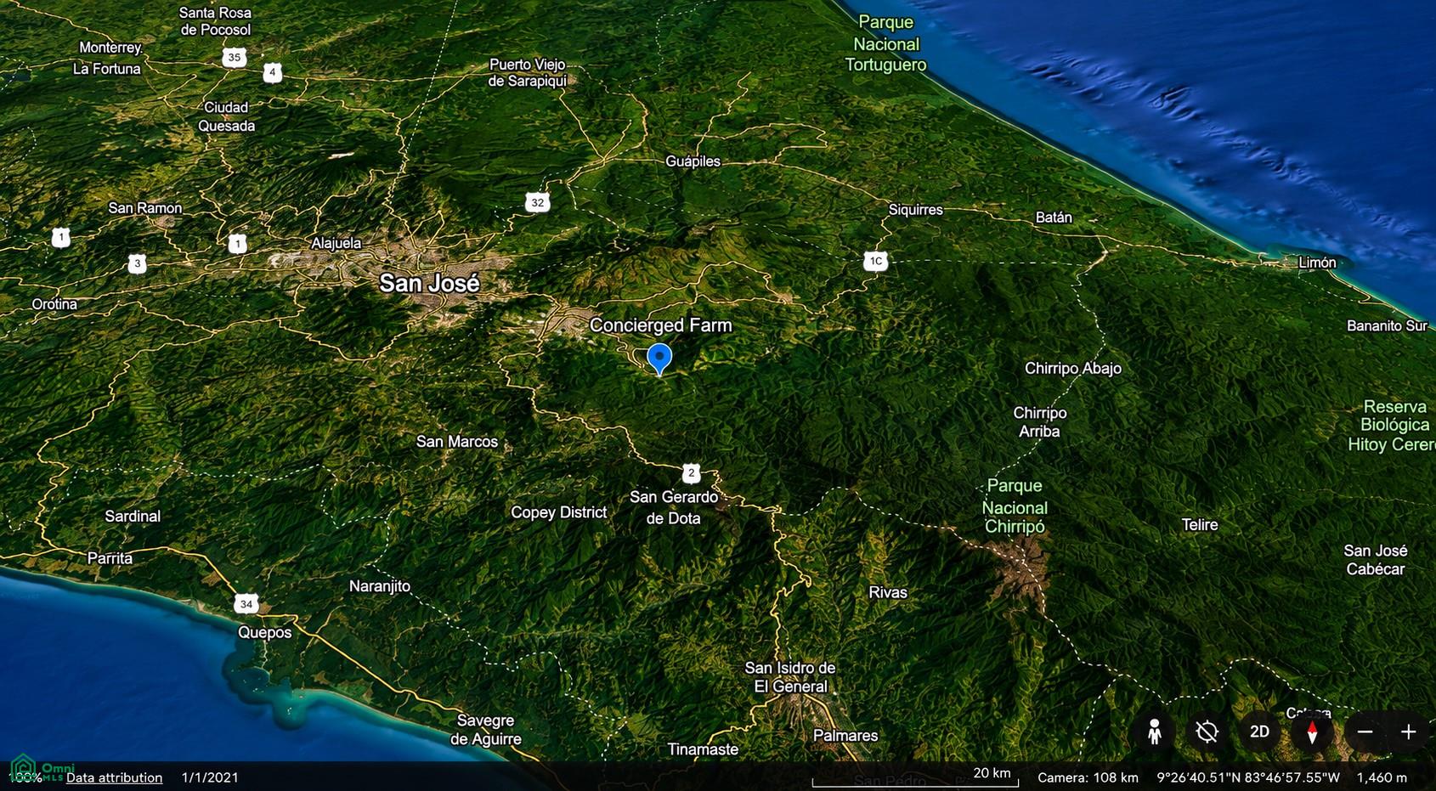This screenshot has height=791, width=1436.
Task: Click the Alajuela city label
Action: pyautogui.click(x=336, y=244)
